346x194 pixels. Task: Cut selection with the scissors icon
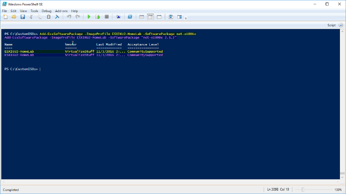(x=31, y=17)
